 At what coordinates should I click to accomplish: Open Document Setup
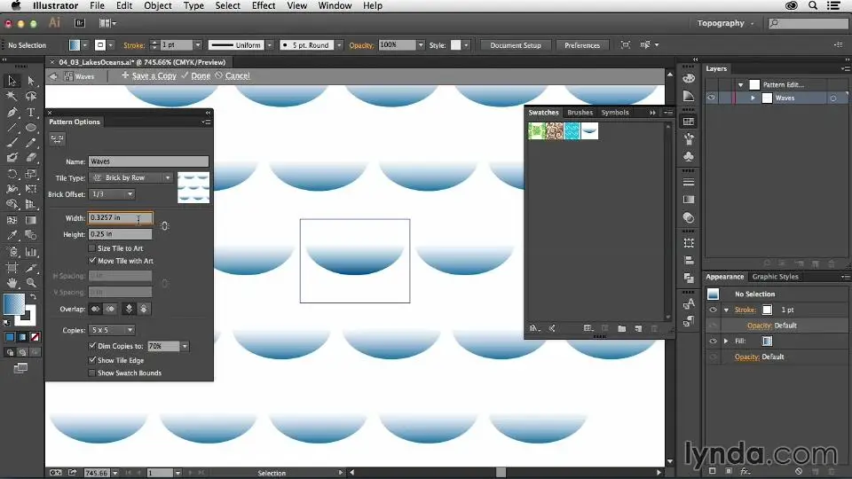click(515, 45)
